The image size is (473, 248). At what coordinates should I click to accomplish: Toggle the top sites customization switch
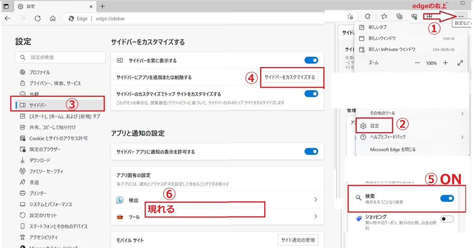(311, 94)
